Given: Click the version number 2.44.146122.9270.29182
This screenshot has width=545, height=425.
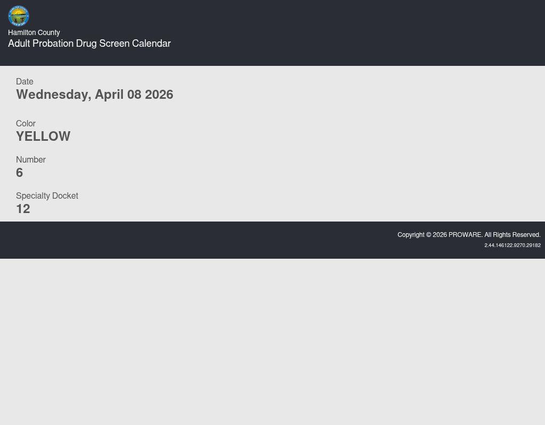Looking at the screenshot, I should click(513, 245).
